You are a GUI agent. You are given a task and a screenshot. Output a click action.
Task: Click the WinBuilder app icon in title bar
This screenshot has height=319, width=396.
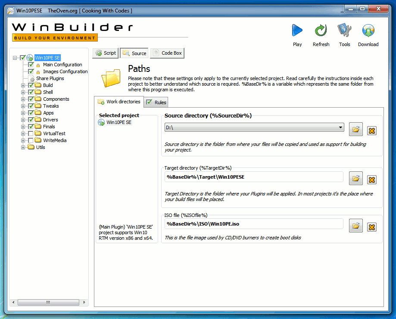(x=11, y=11)
